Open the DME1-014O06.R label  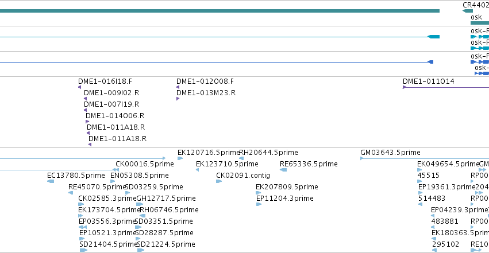(x=115, y=116)
